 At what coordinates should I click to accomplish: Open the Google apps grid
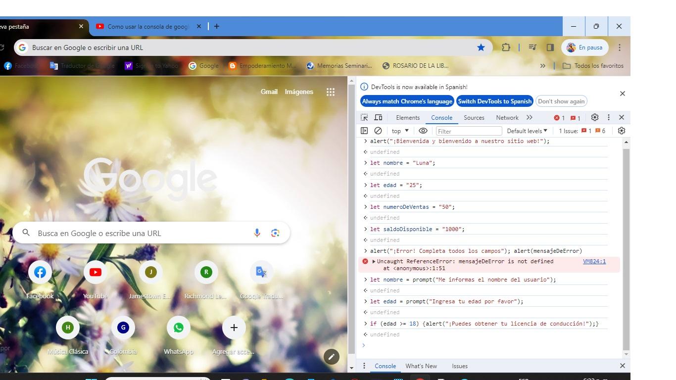331,92
